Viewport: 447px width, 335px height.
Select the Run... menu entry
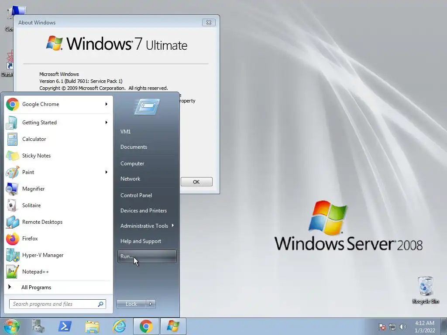click(x=147, y=256)
